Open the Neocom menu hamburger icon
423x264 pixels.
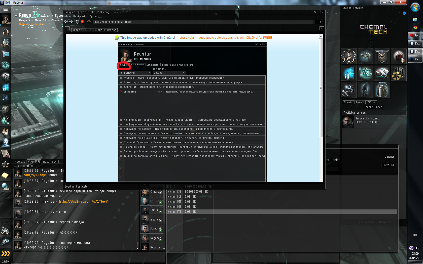(5, 9)
